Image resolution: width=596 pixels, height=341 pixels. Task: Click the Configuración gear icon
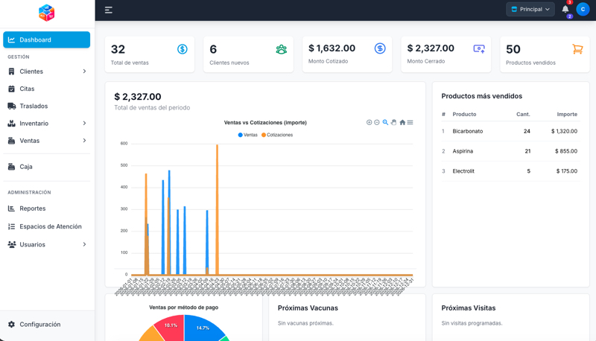tap(11, 325)
